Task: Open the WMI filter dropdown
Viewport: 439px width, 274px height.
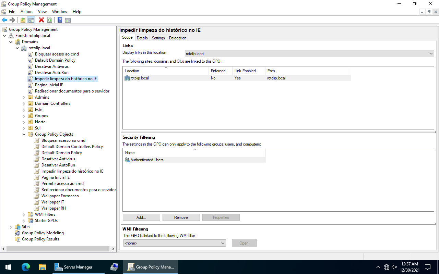Action: point(223,243)
